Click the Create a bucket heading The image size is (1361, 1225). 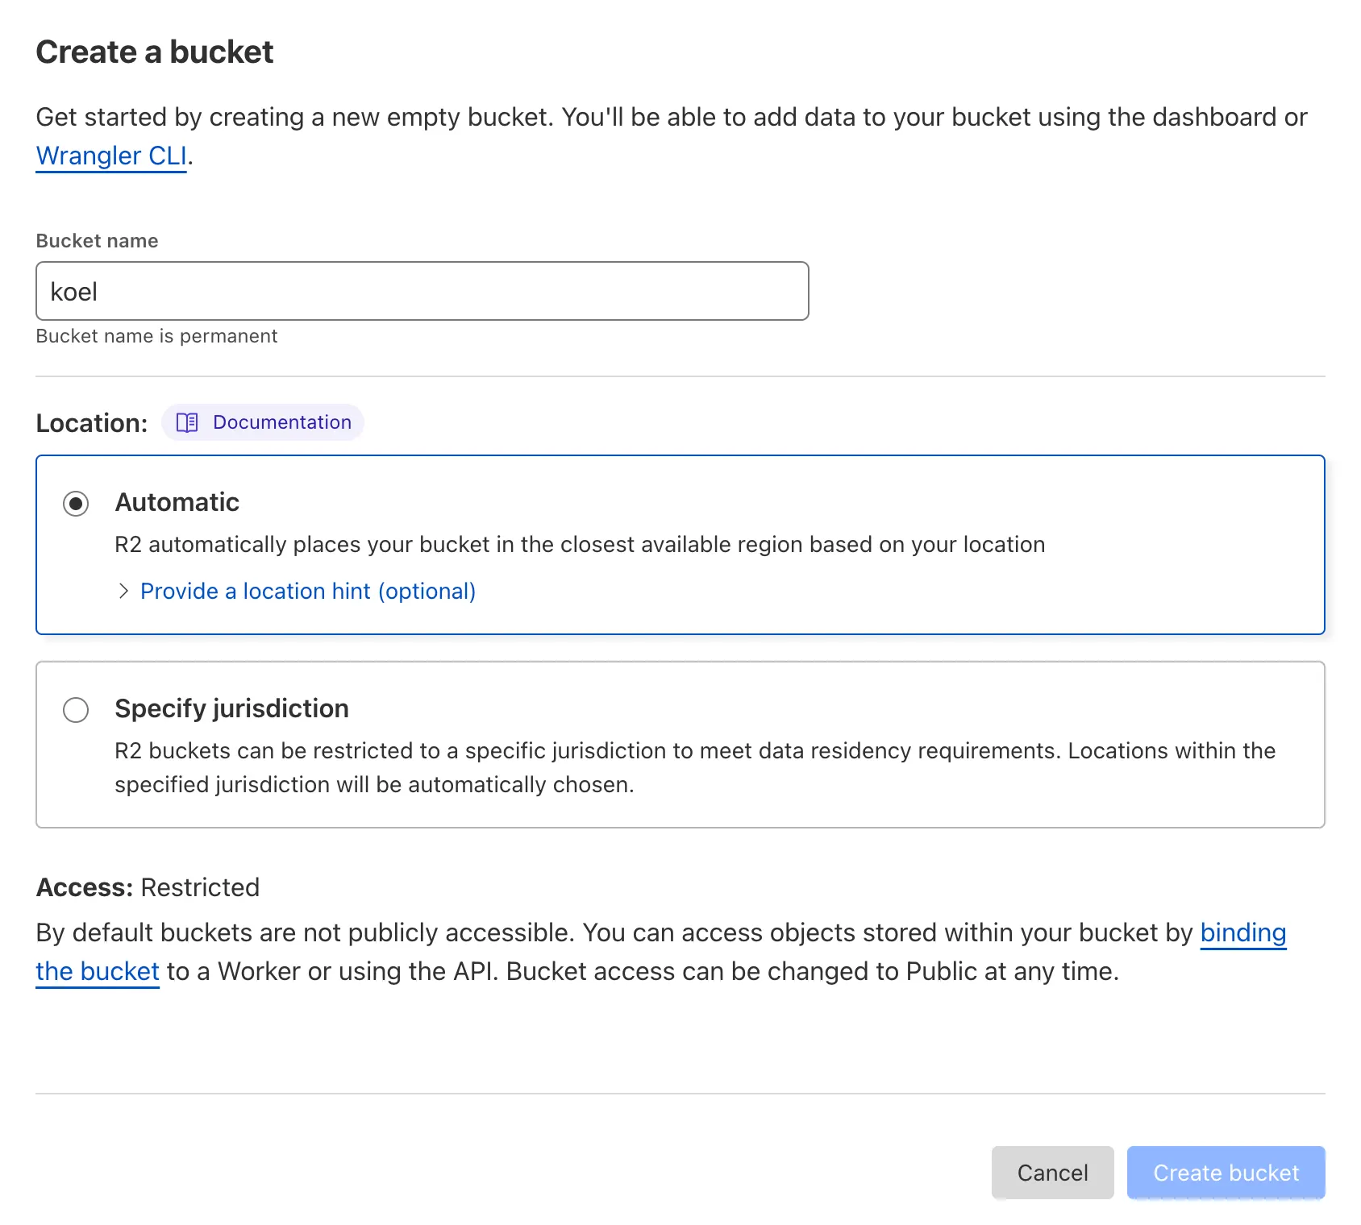(x=155, y=52)
